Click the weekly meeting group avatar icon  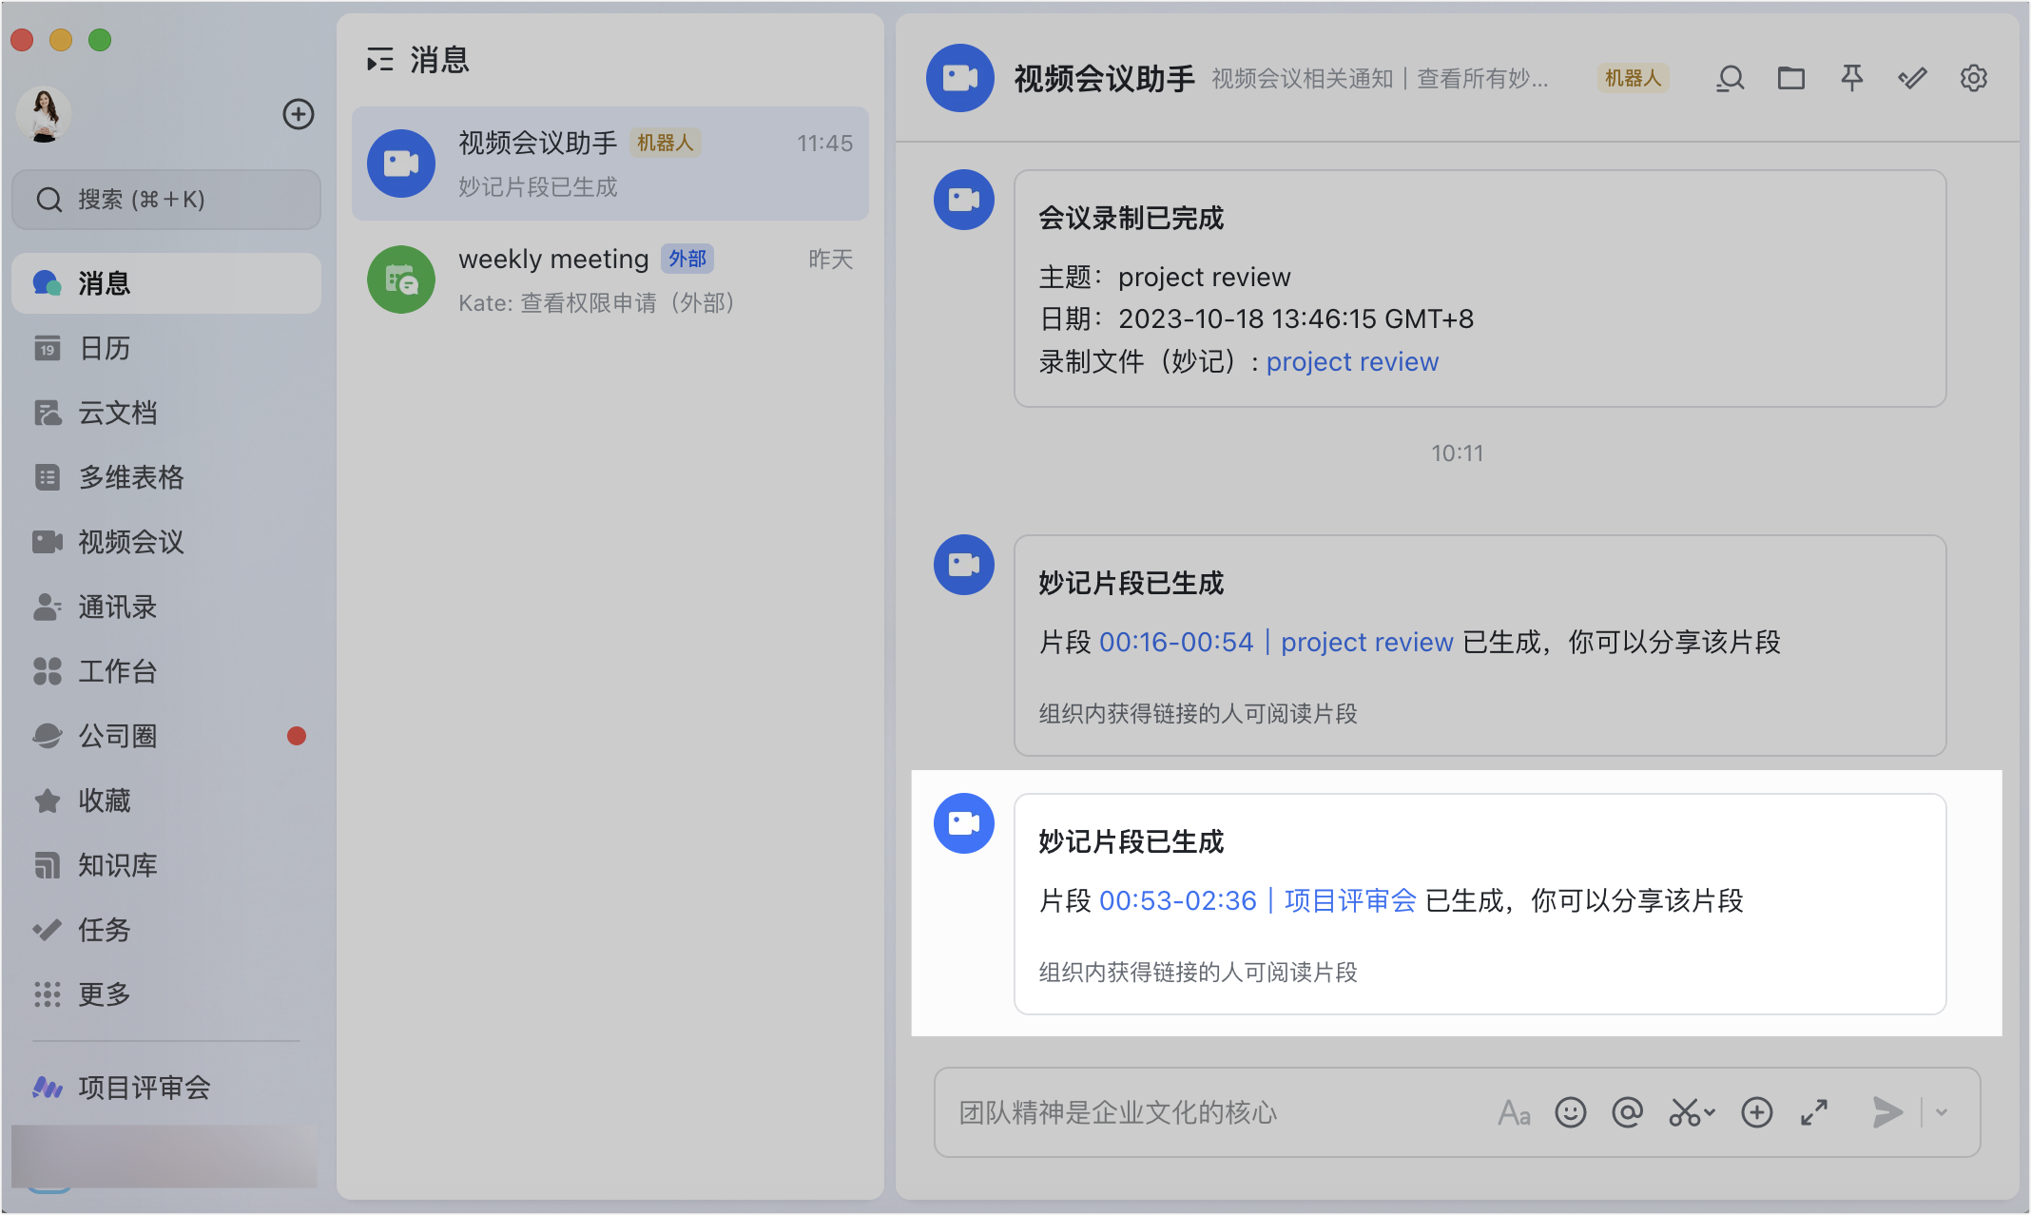pyautogui.click(x=401, y=280)
